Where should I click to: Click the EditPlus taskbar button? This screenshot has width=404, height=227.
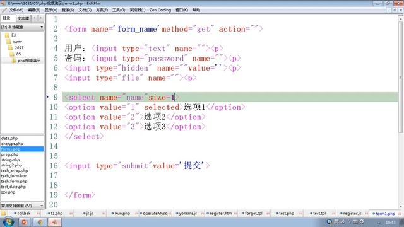(x=55, y=222)
